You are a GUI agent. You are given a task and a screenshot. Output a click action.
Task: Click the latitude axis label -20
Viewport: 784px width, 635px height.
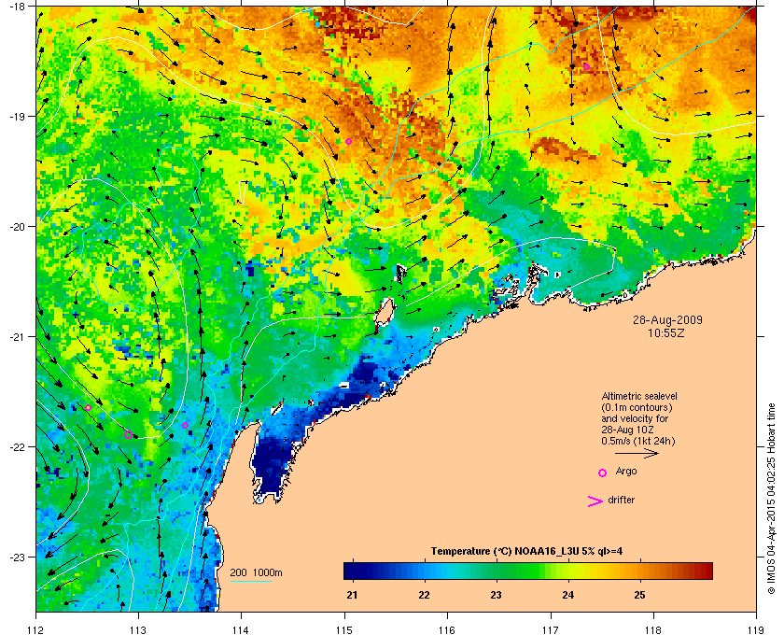pos(17,226)
